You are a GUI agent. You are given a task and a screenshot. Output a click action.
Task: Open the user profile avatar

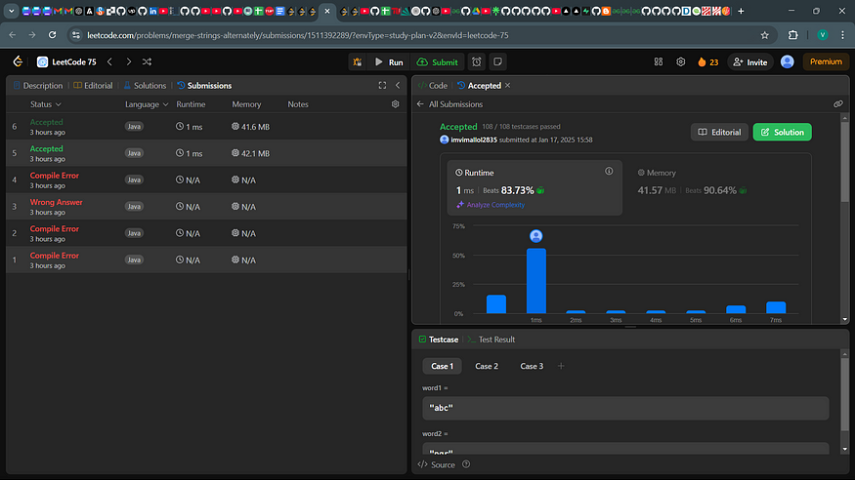[x=787, y=62]
